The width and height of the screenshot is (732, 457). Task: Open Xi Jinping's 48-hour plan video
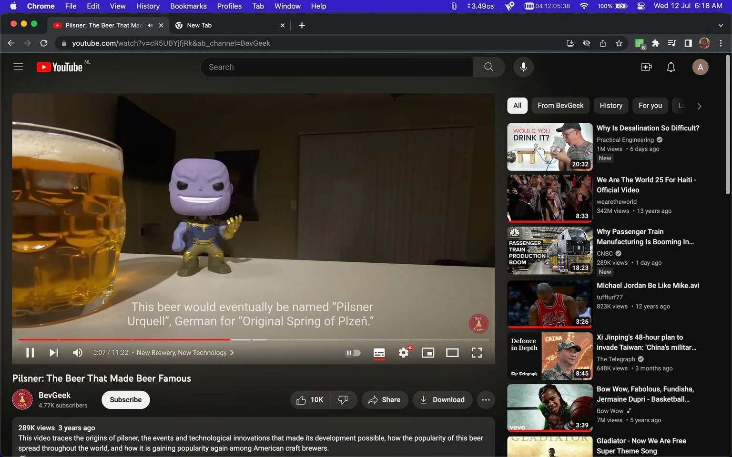pyautogui.click(x=646, y=342)
